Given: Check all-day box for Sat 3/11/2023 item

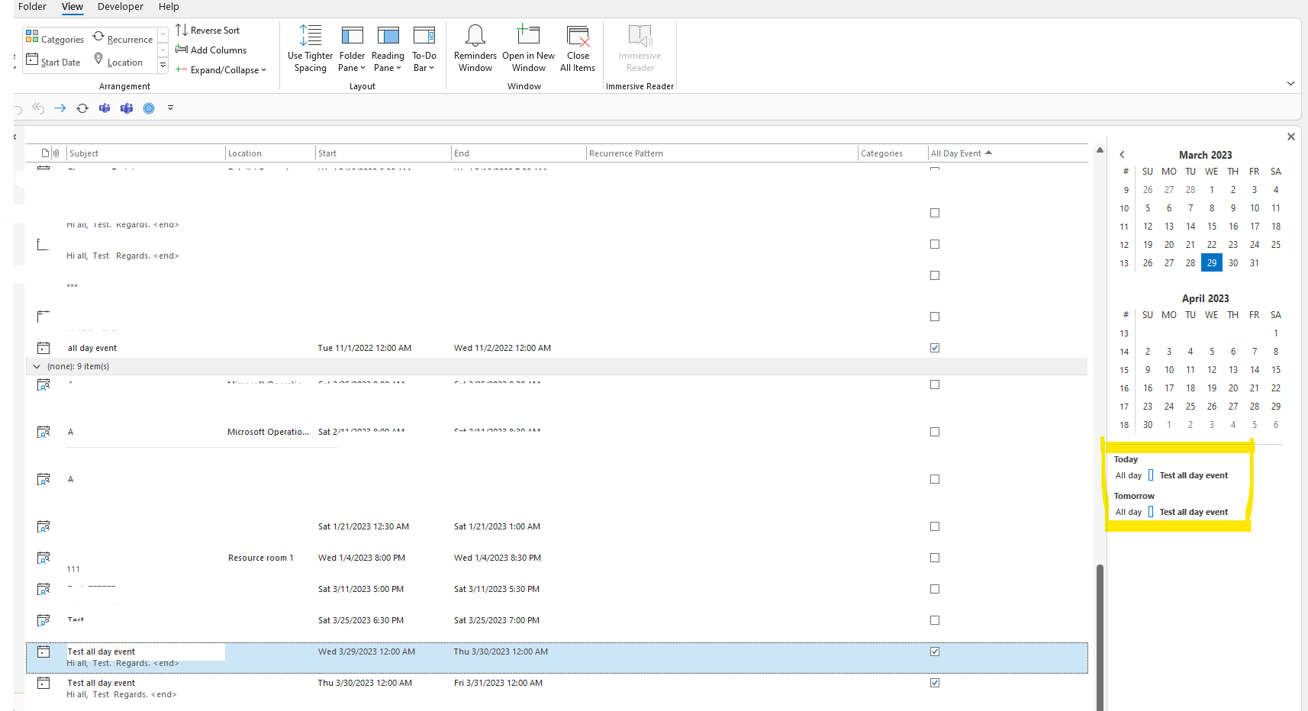Looking at the screenshot, I should (935, 589).
